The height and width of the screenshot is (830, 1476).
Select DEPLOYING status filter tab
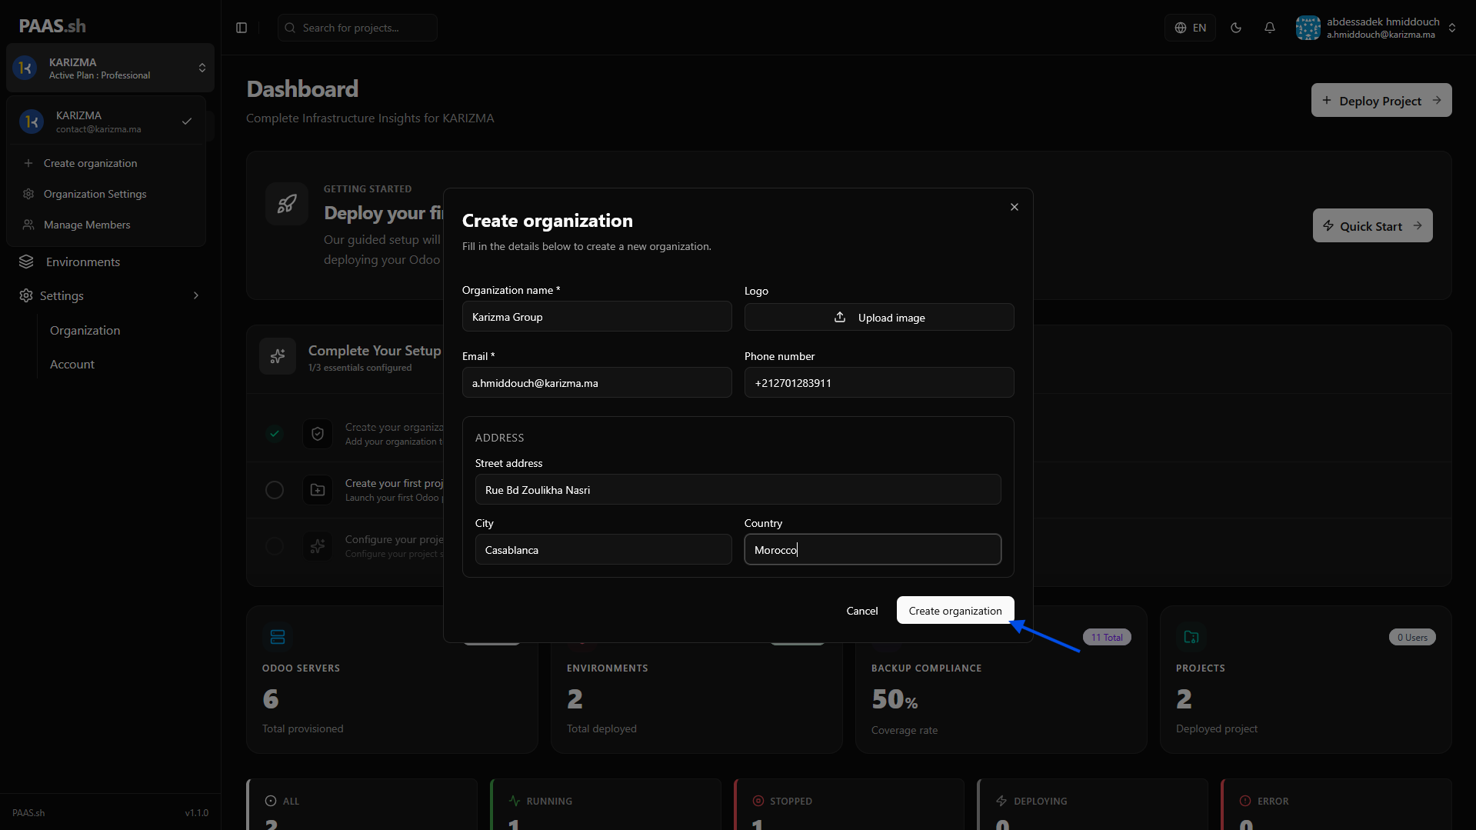point(1093,804)
